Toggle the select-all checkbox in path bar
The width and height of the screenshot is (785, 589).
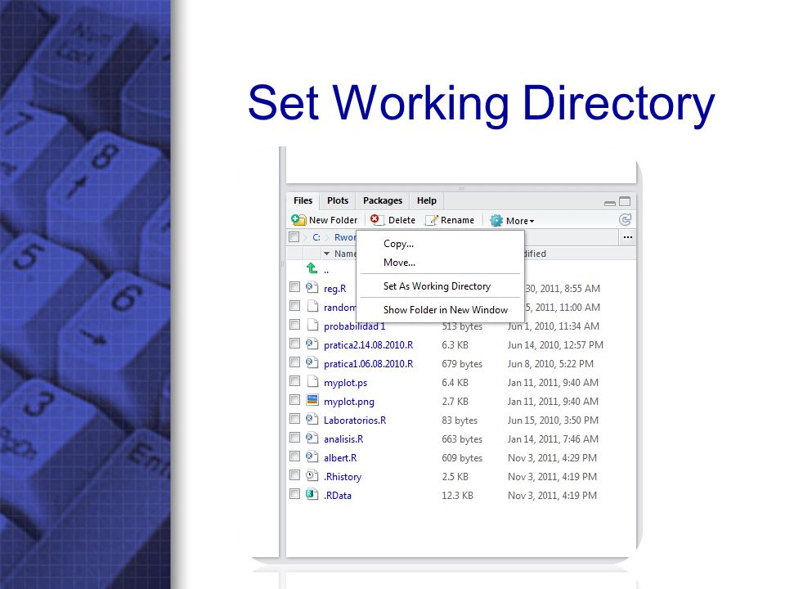(294, 237)
